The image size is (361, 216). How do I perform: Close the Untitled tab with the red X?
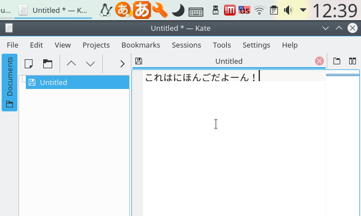pos(319,61)
